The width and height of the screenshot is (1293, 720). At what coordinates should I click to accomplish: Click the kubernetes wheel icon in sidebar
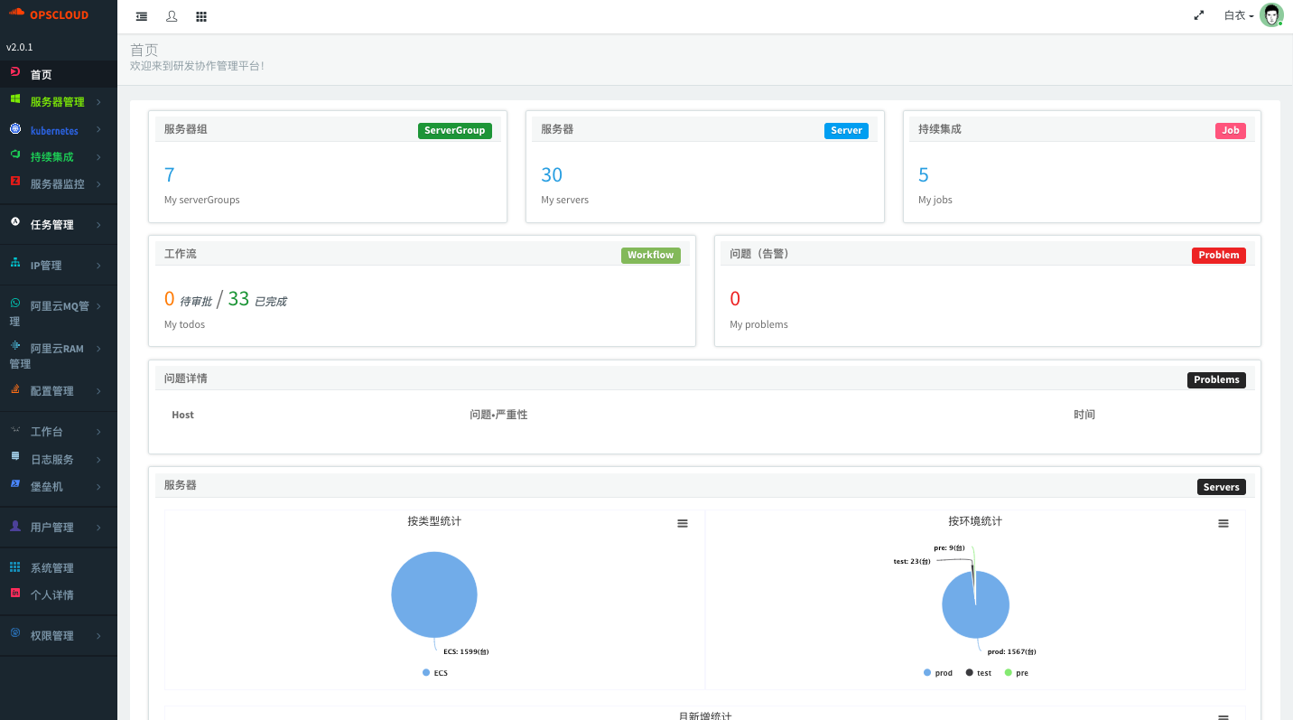pyautogui.click(x=14, y=128)
